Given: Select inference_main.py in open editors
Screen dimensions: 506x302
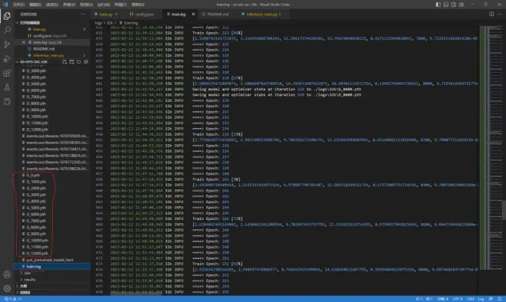Looking at the screenshot, I should pos(53,55).
